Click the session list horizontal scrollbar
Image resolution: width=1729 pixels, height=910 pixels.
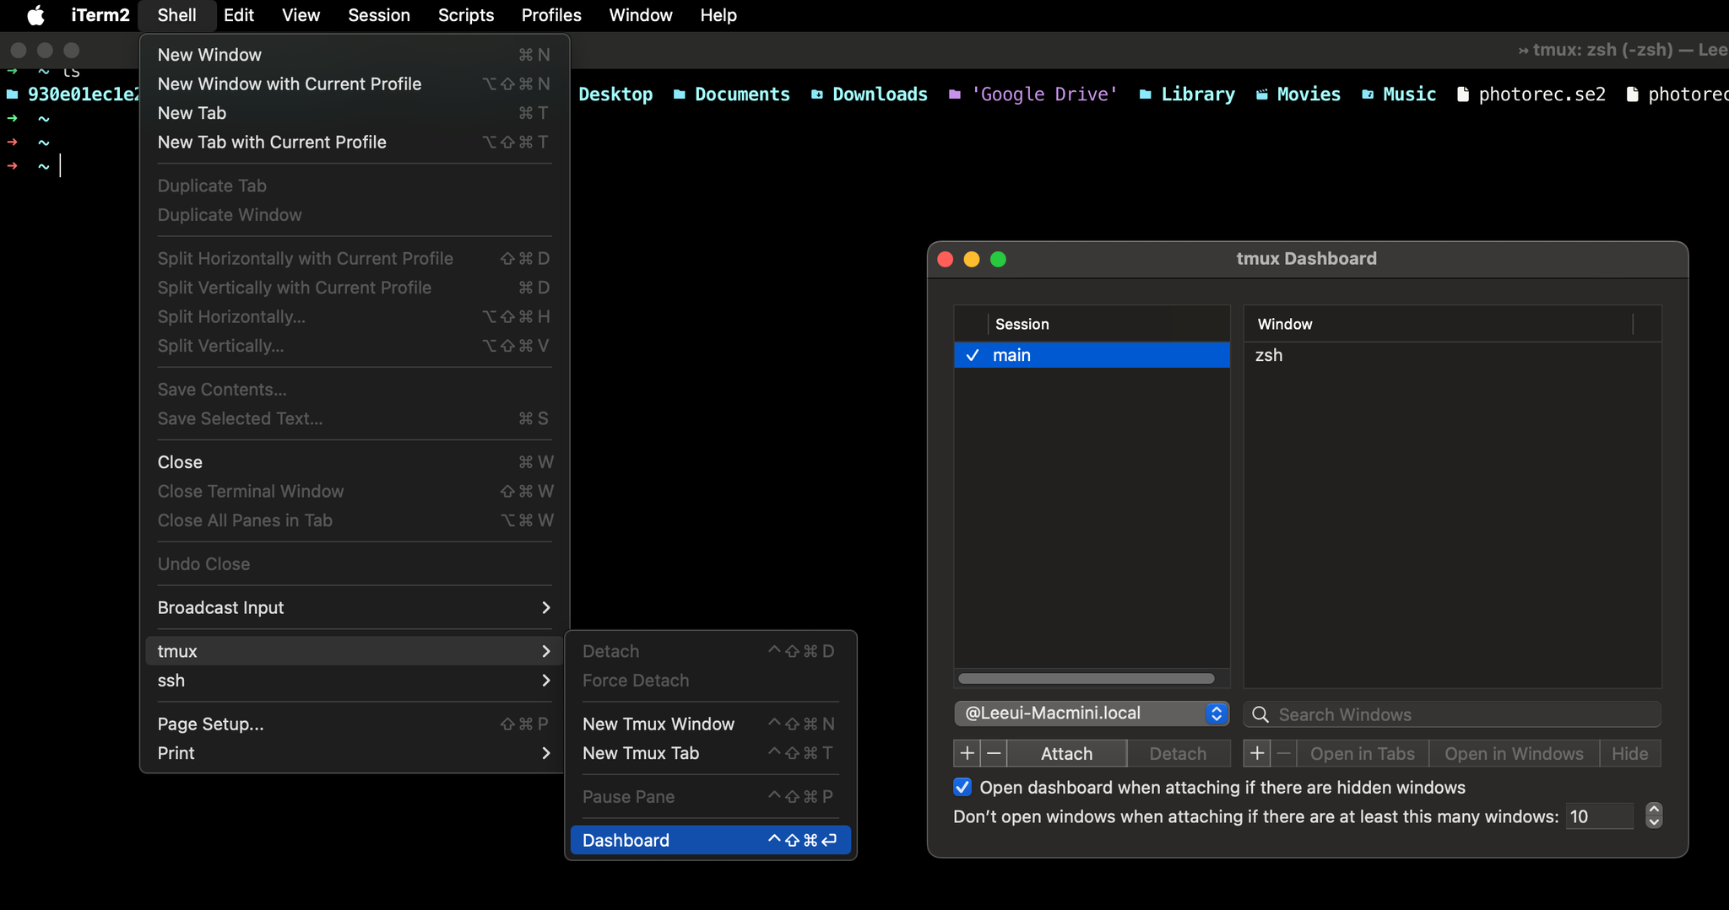coord(1087,678)
